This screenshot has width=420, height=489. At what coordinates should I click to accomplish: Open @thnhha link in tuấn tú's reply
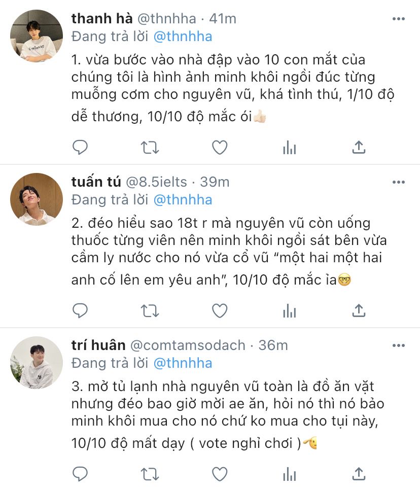pos(183,199)
